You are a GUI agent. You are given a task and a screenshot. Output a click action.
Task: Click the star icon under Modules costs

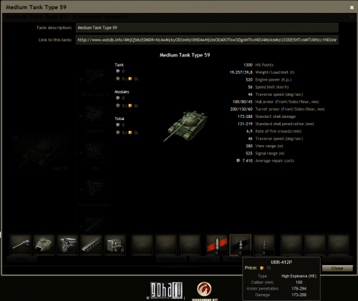tap(117, 105)
